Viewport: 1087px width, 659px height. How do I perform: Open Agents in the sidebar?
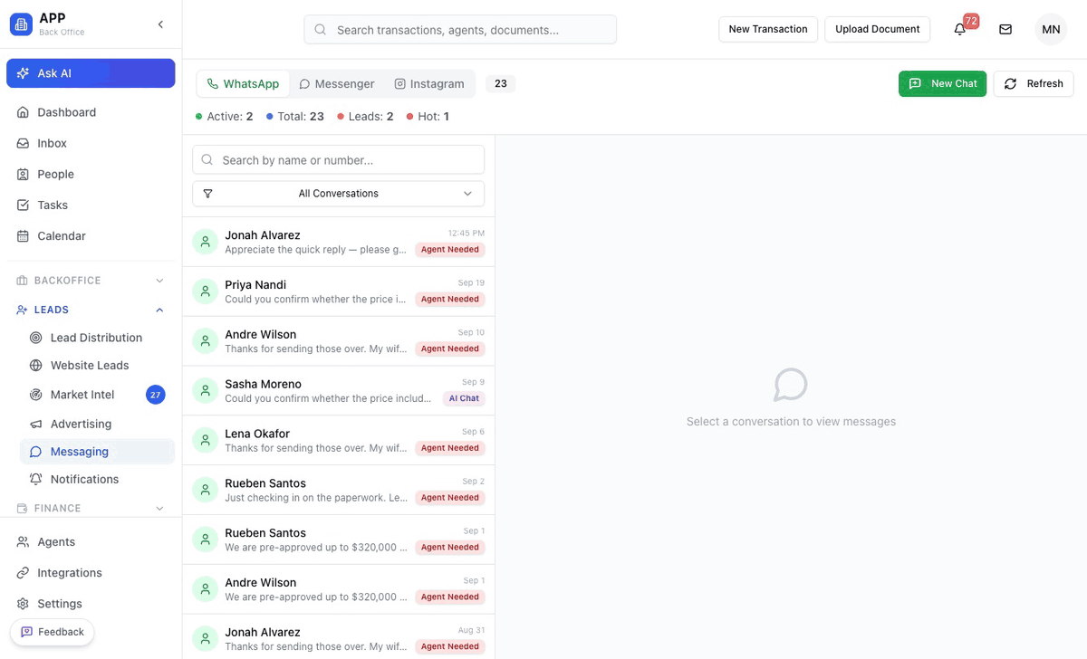click(91, 541)
